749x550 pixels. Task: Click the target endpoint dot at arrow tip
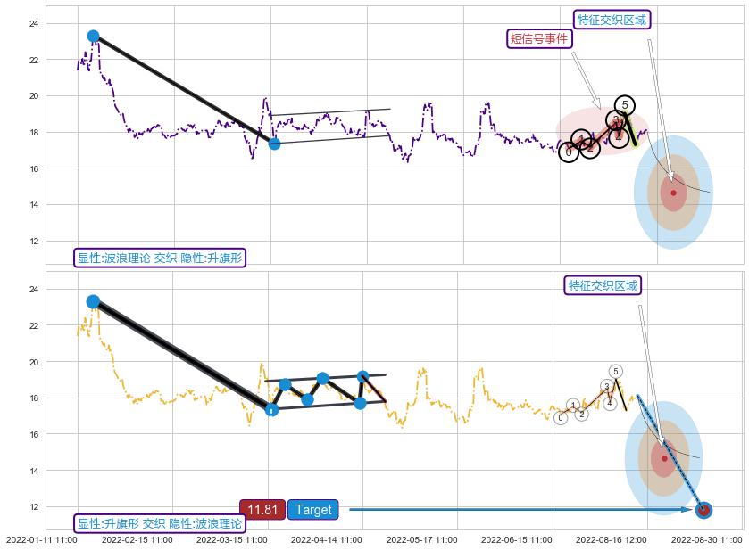point(703,510)
